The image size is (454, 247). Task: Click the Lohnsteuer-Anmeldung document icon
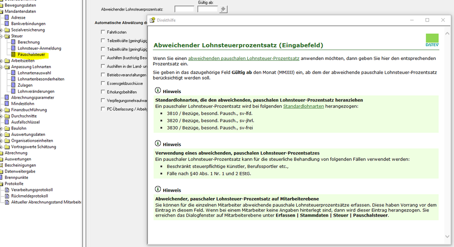13,48
